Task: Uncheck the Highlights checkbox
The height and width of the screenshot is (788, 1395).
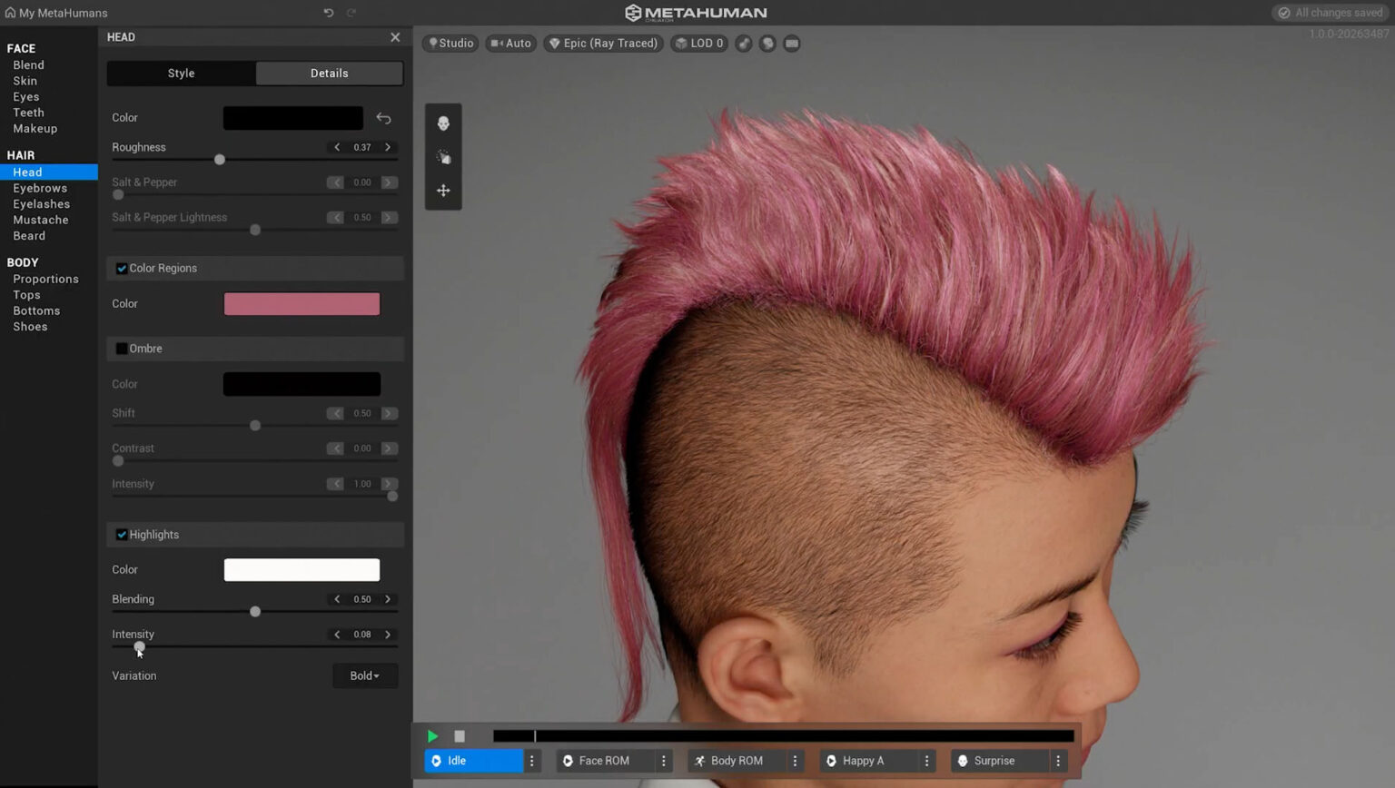Action: [122, 535]
